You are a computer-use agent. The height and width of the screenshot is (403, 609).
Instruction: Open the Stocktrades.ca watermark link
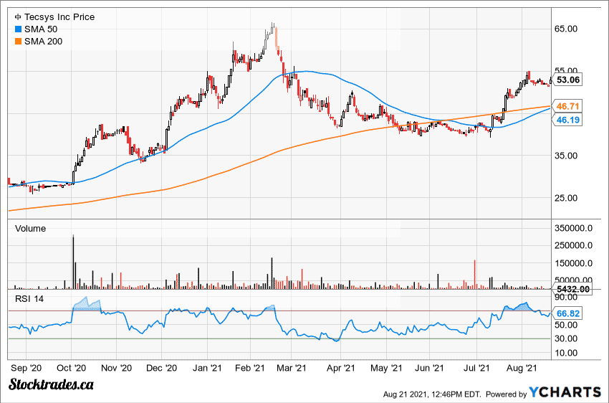(x=52, y=386)
